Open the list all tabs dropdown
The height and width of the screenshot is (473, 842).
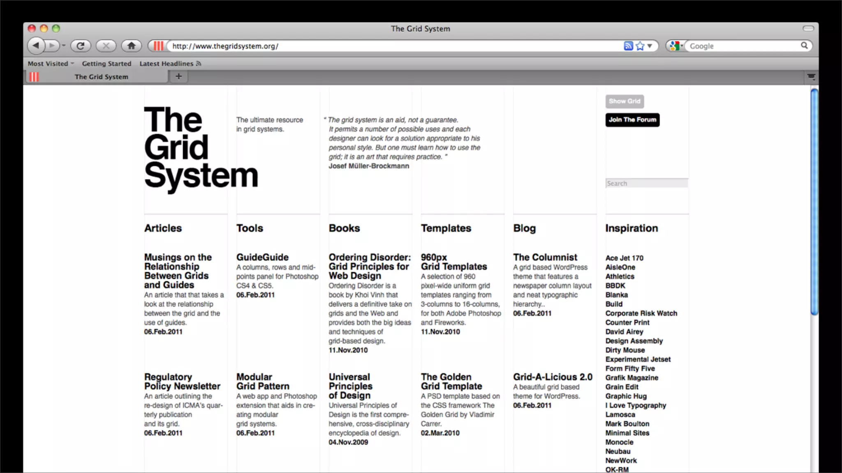tap(811, 77)
